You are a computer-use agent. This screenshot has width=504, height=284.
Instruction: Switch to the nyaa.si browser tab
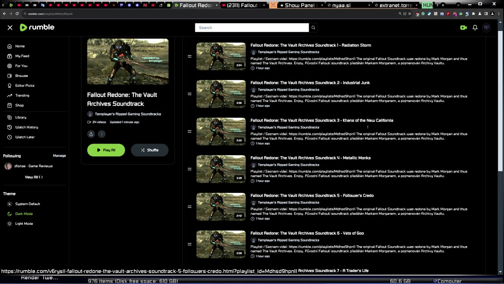tap(348, 5)
